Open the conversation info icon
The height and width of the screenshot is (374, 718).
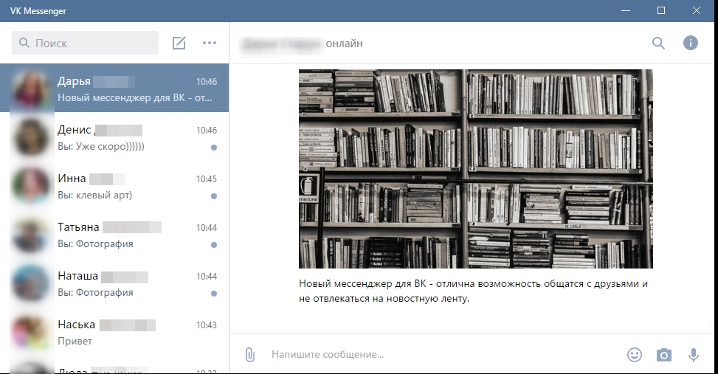coord(691,43)
